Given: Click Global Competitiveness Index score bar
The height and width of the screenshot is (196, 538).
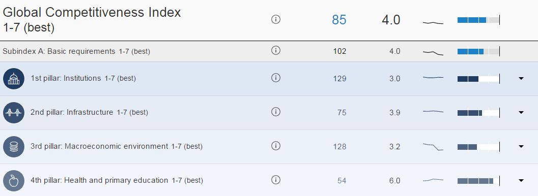Looking at the screenshot, I should click(478, 20).
